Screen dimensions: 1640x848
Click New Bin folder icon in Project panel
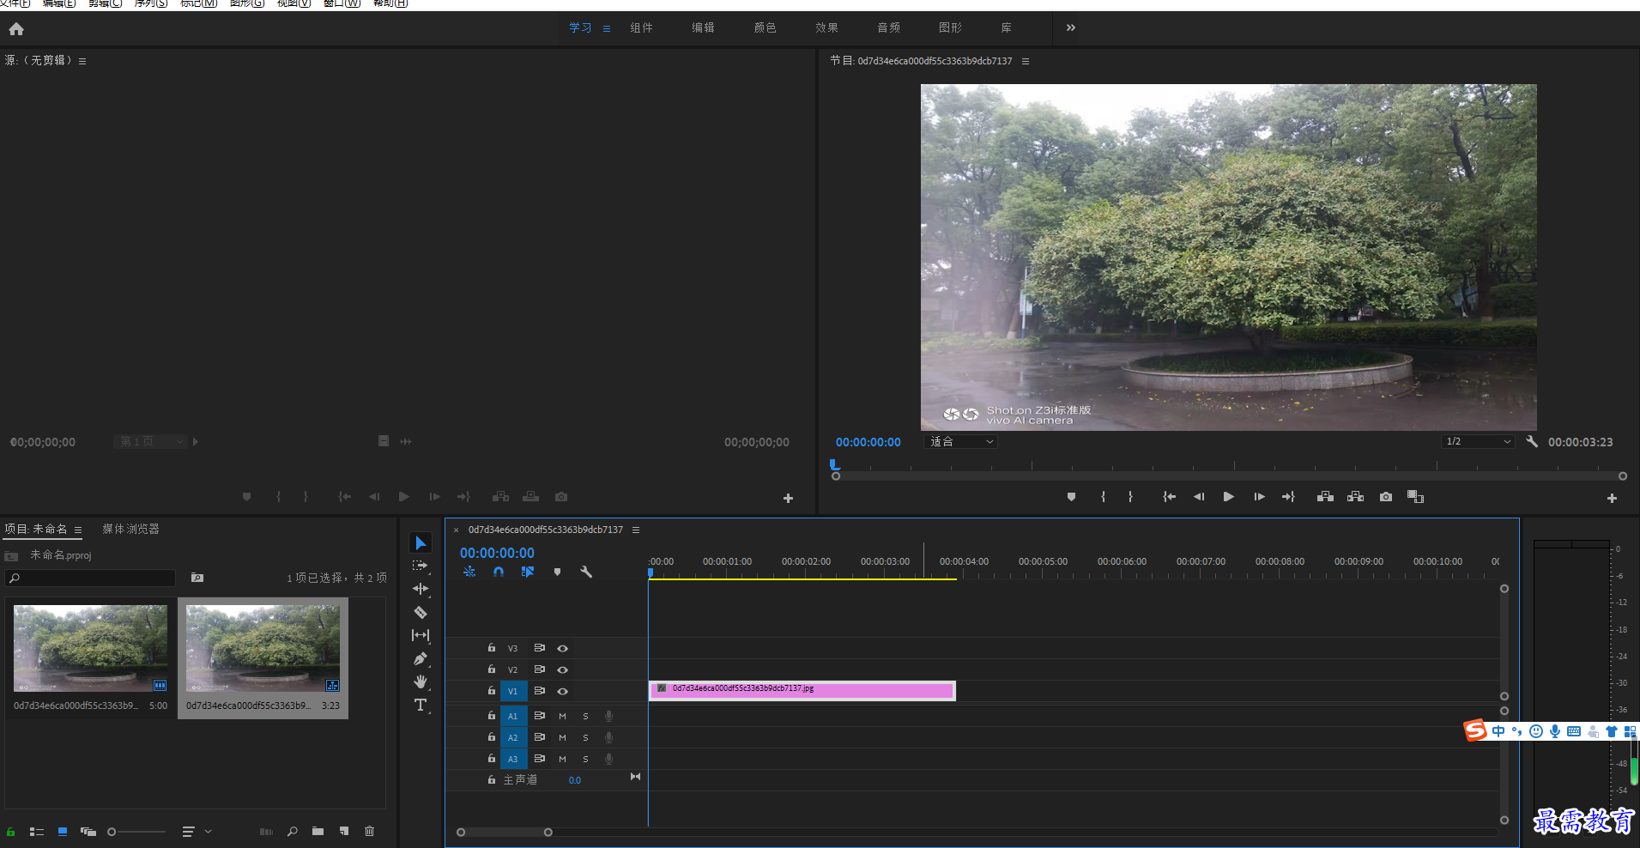click(x=318, y=831)
